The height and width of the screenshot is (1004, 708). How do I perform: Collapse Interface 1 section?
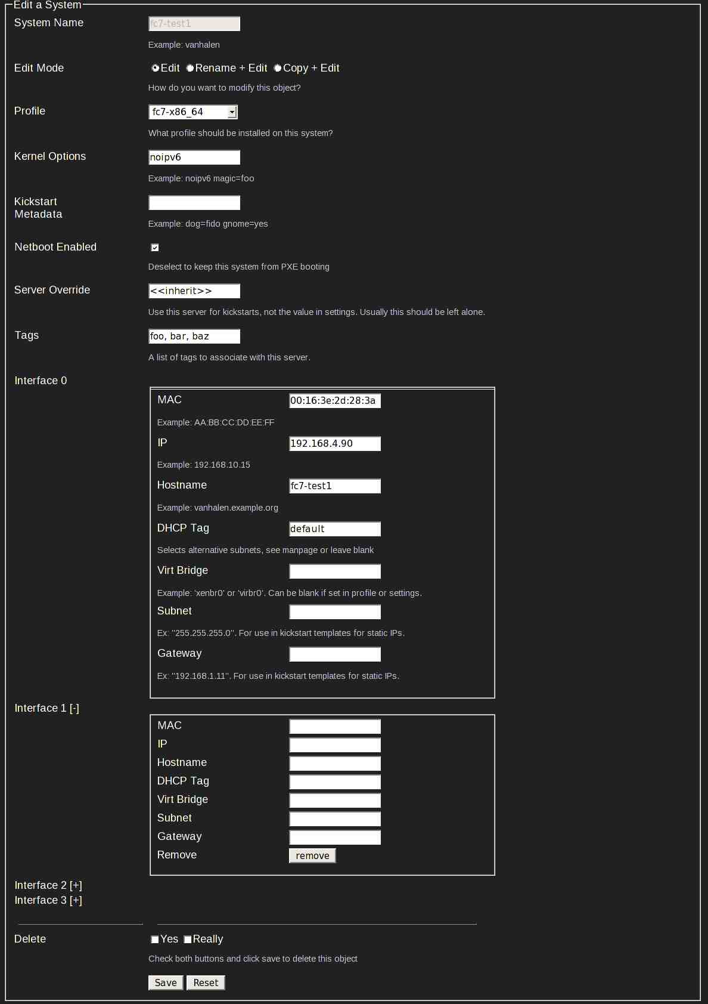tap(74, 708)
